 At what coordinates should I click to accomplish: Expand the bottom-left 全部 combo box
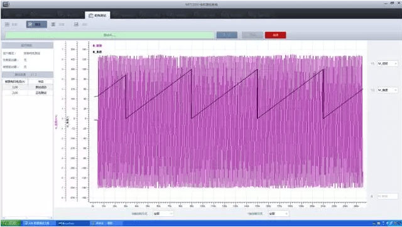pyautogui.click(x=163, y=213)
